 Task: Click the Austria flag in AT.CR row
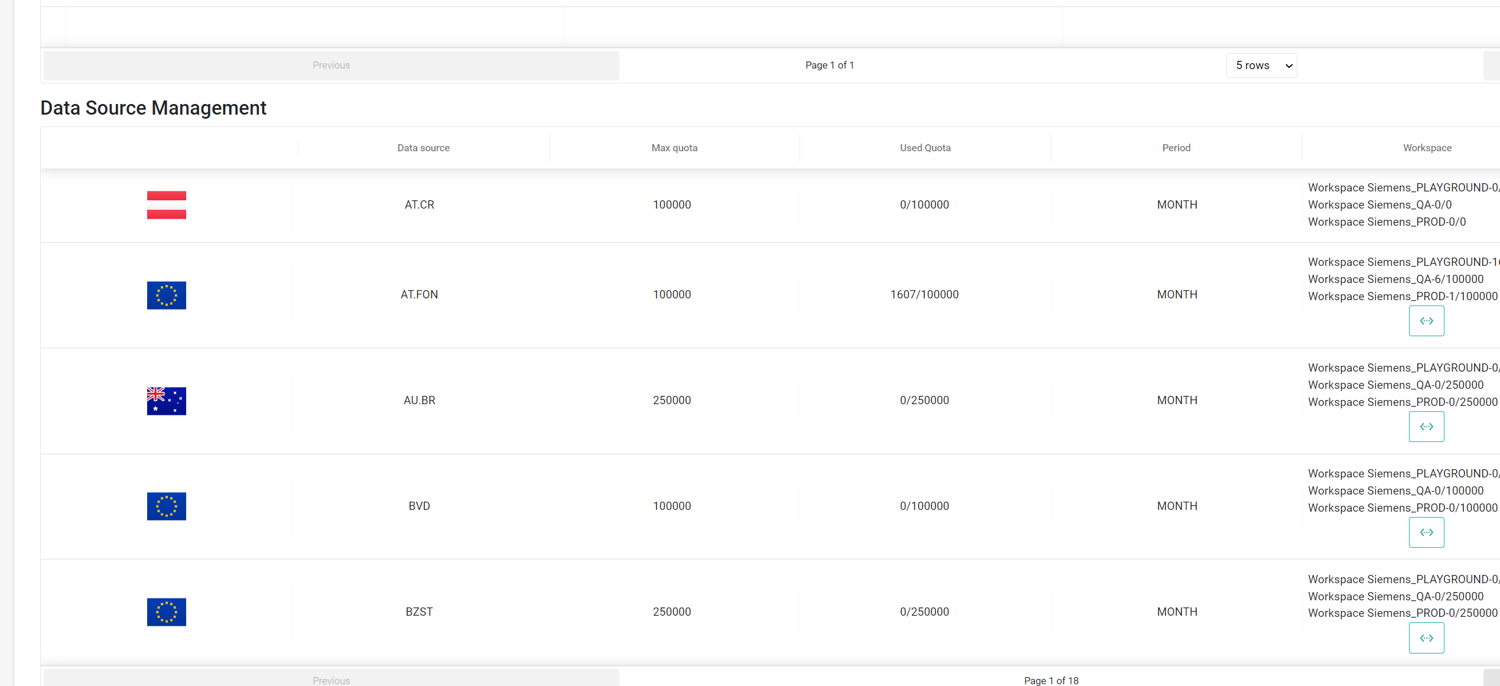pos(166,205)
